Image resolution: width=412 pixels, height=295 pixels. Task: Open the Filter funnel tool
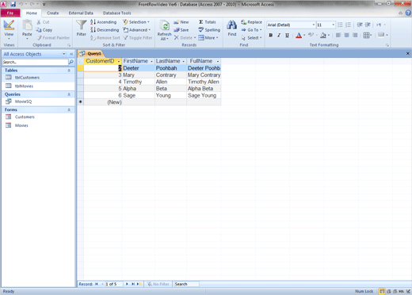pos(82,28)
